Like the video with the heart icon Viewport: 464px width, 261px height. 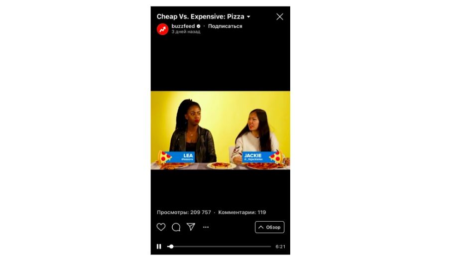[x=161, y=227]
